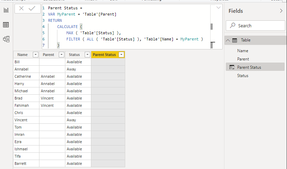Click the Name column header
Screen dimensions: 287x169
click(26, 55)
